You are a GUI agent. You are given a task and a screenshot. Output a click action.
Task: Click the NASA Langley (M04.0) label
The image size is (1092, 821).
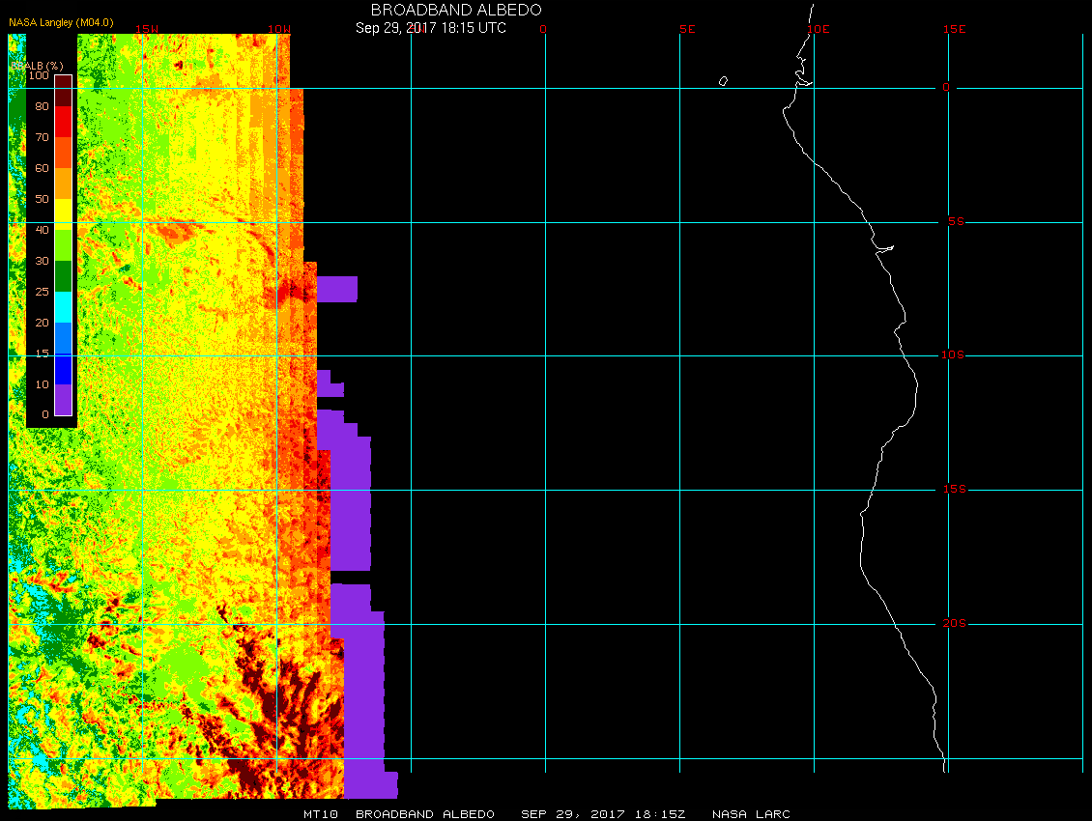point(55,49)
